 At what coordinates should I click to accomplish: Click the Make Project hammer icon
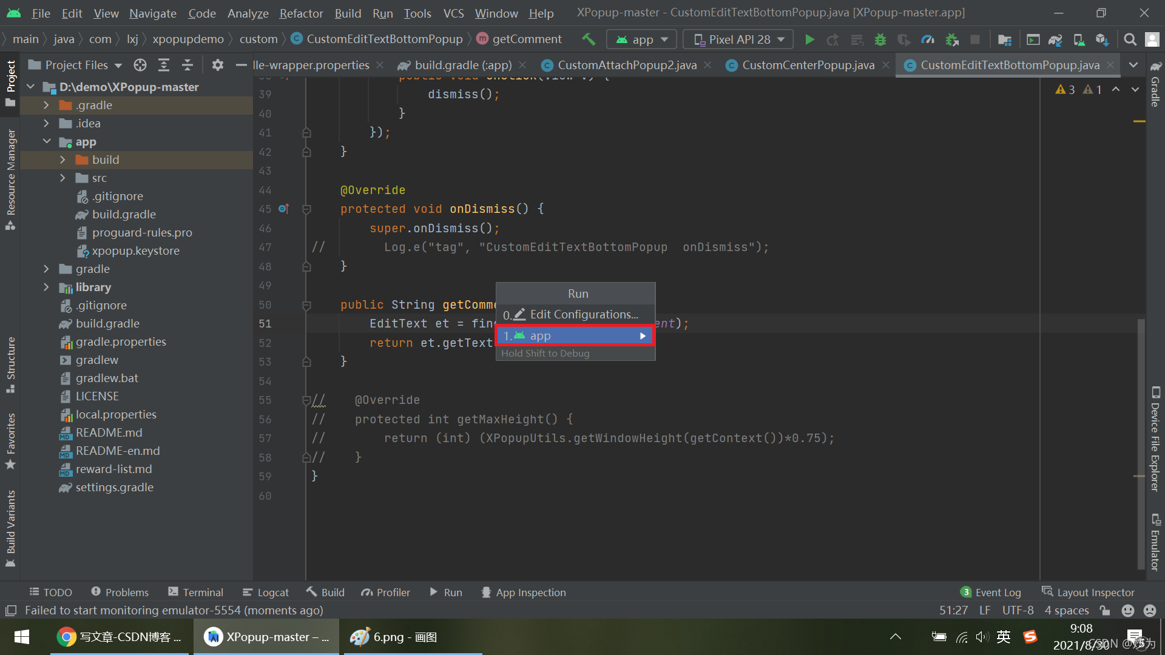[588, 39]
